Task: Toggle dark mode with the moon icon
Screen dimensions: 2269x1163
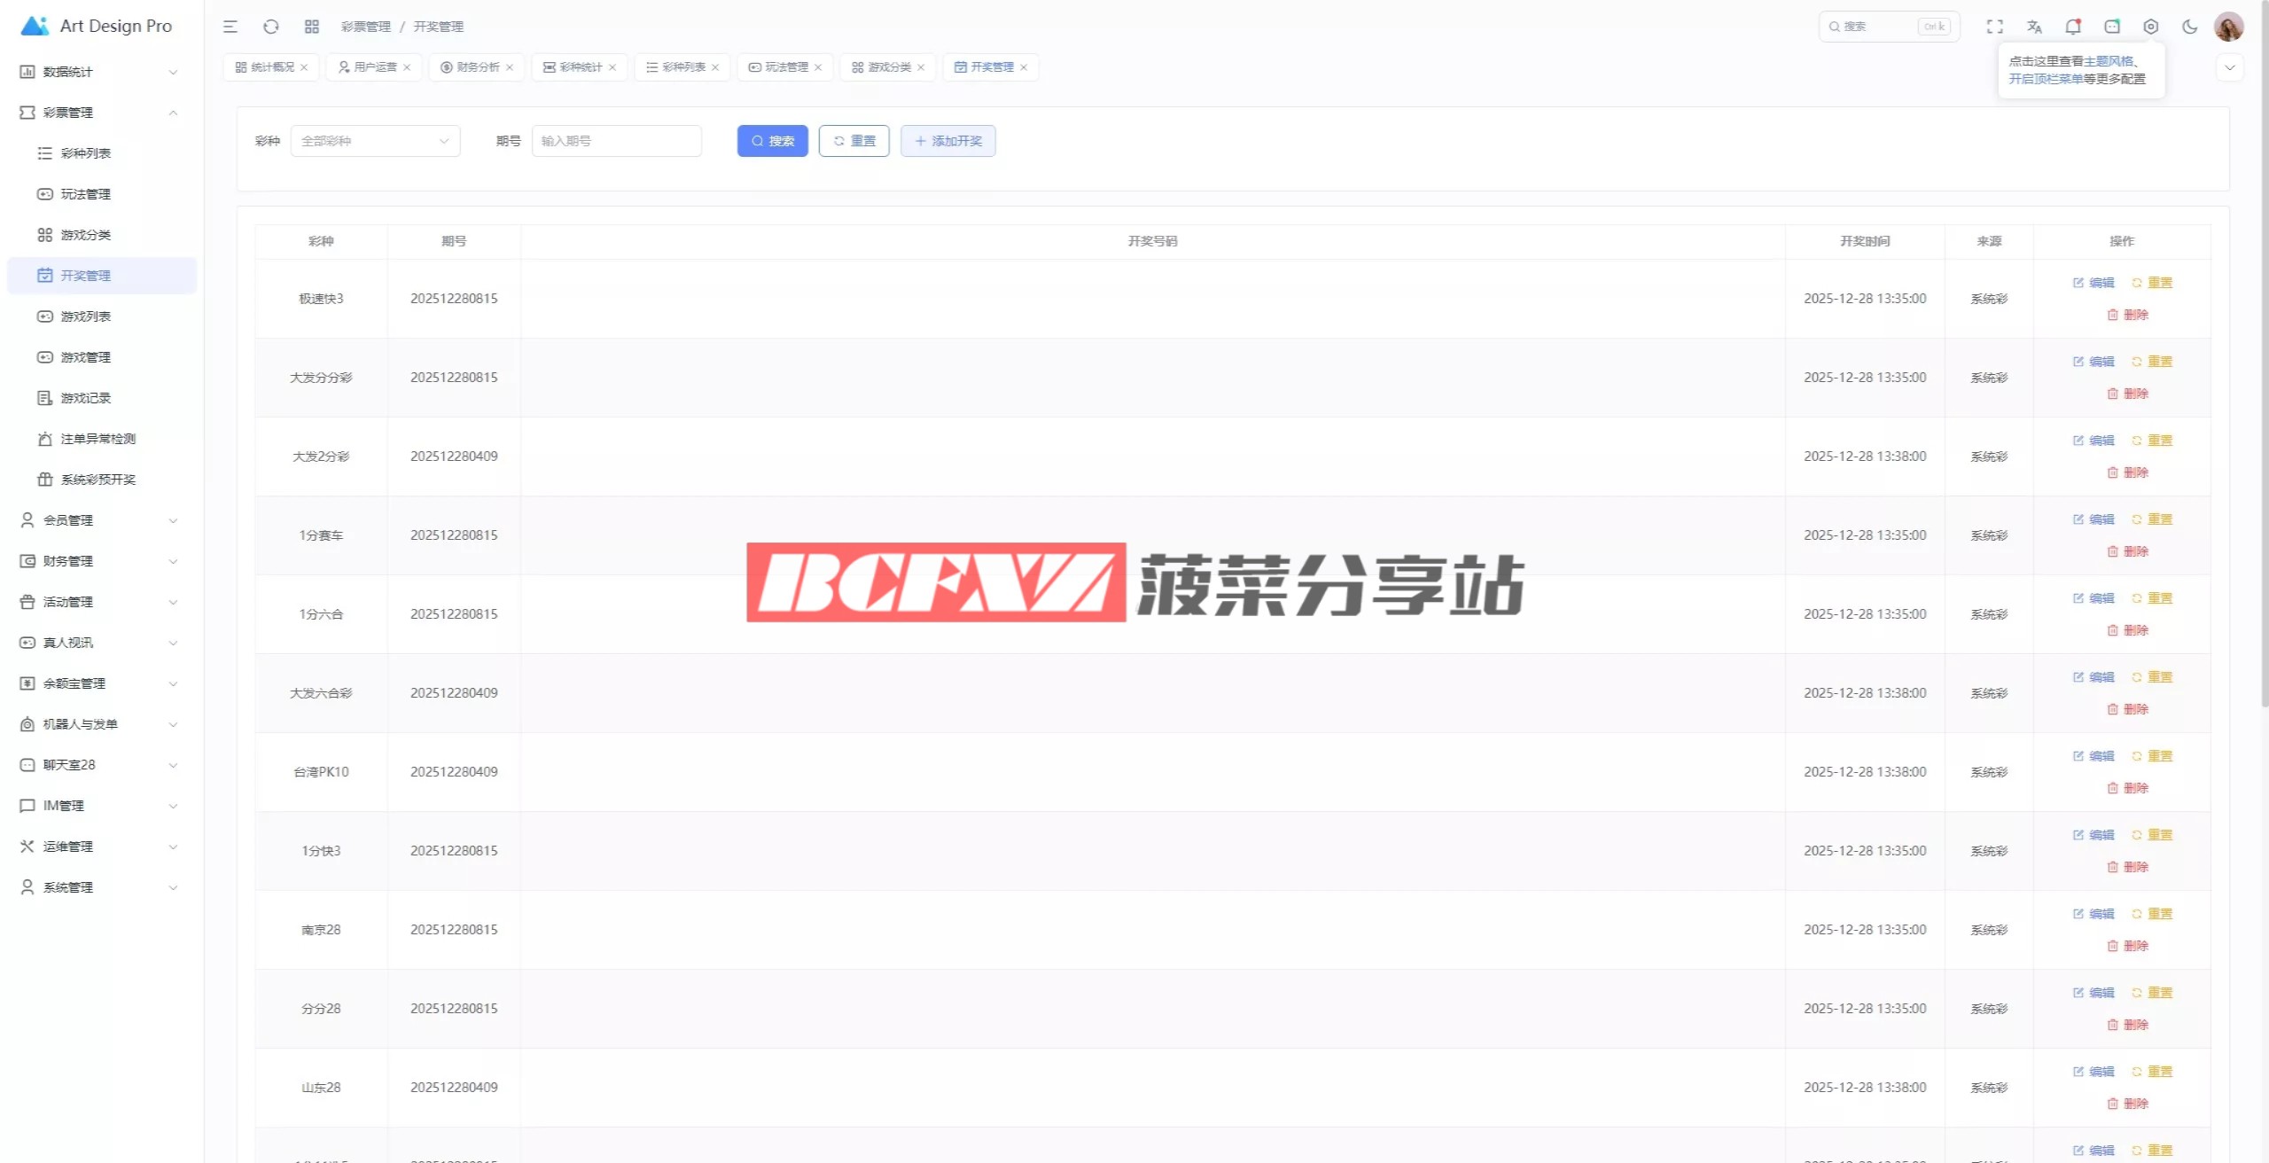Action: 2189,27
